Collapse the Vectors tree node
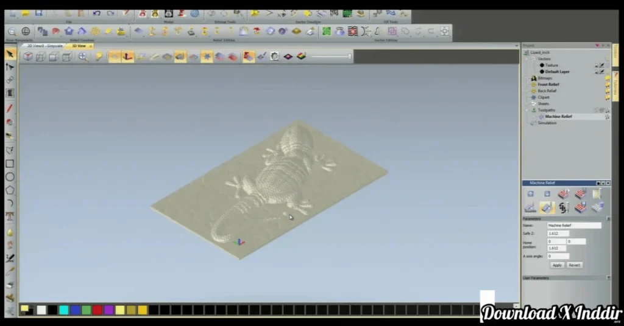Screen dimensions: 624x326 click(x=528, y=58)
